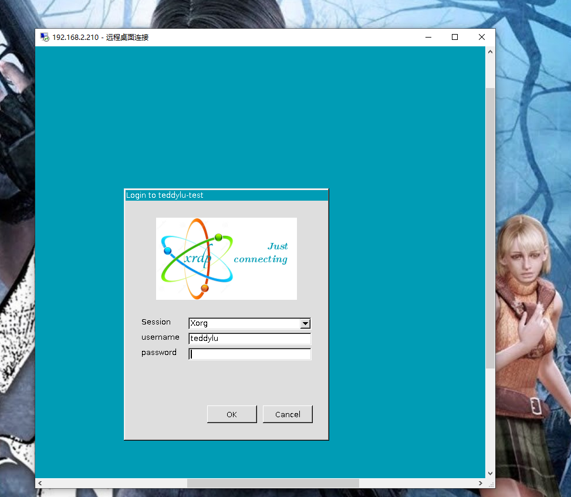Click the horizontal scrollbar left arrow
Viewport: 571px width, 497px height.
click(x=40, y=483)
